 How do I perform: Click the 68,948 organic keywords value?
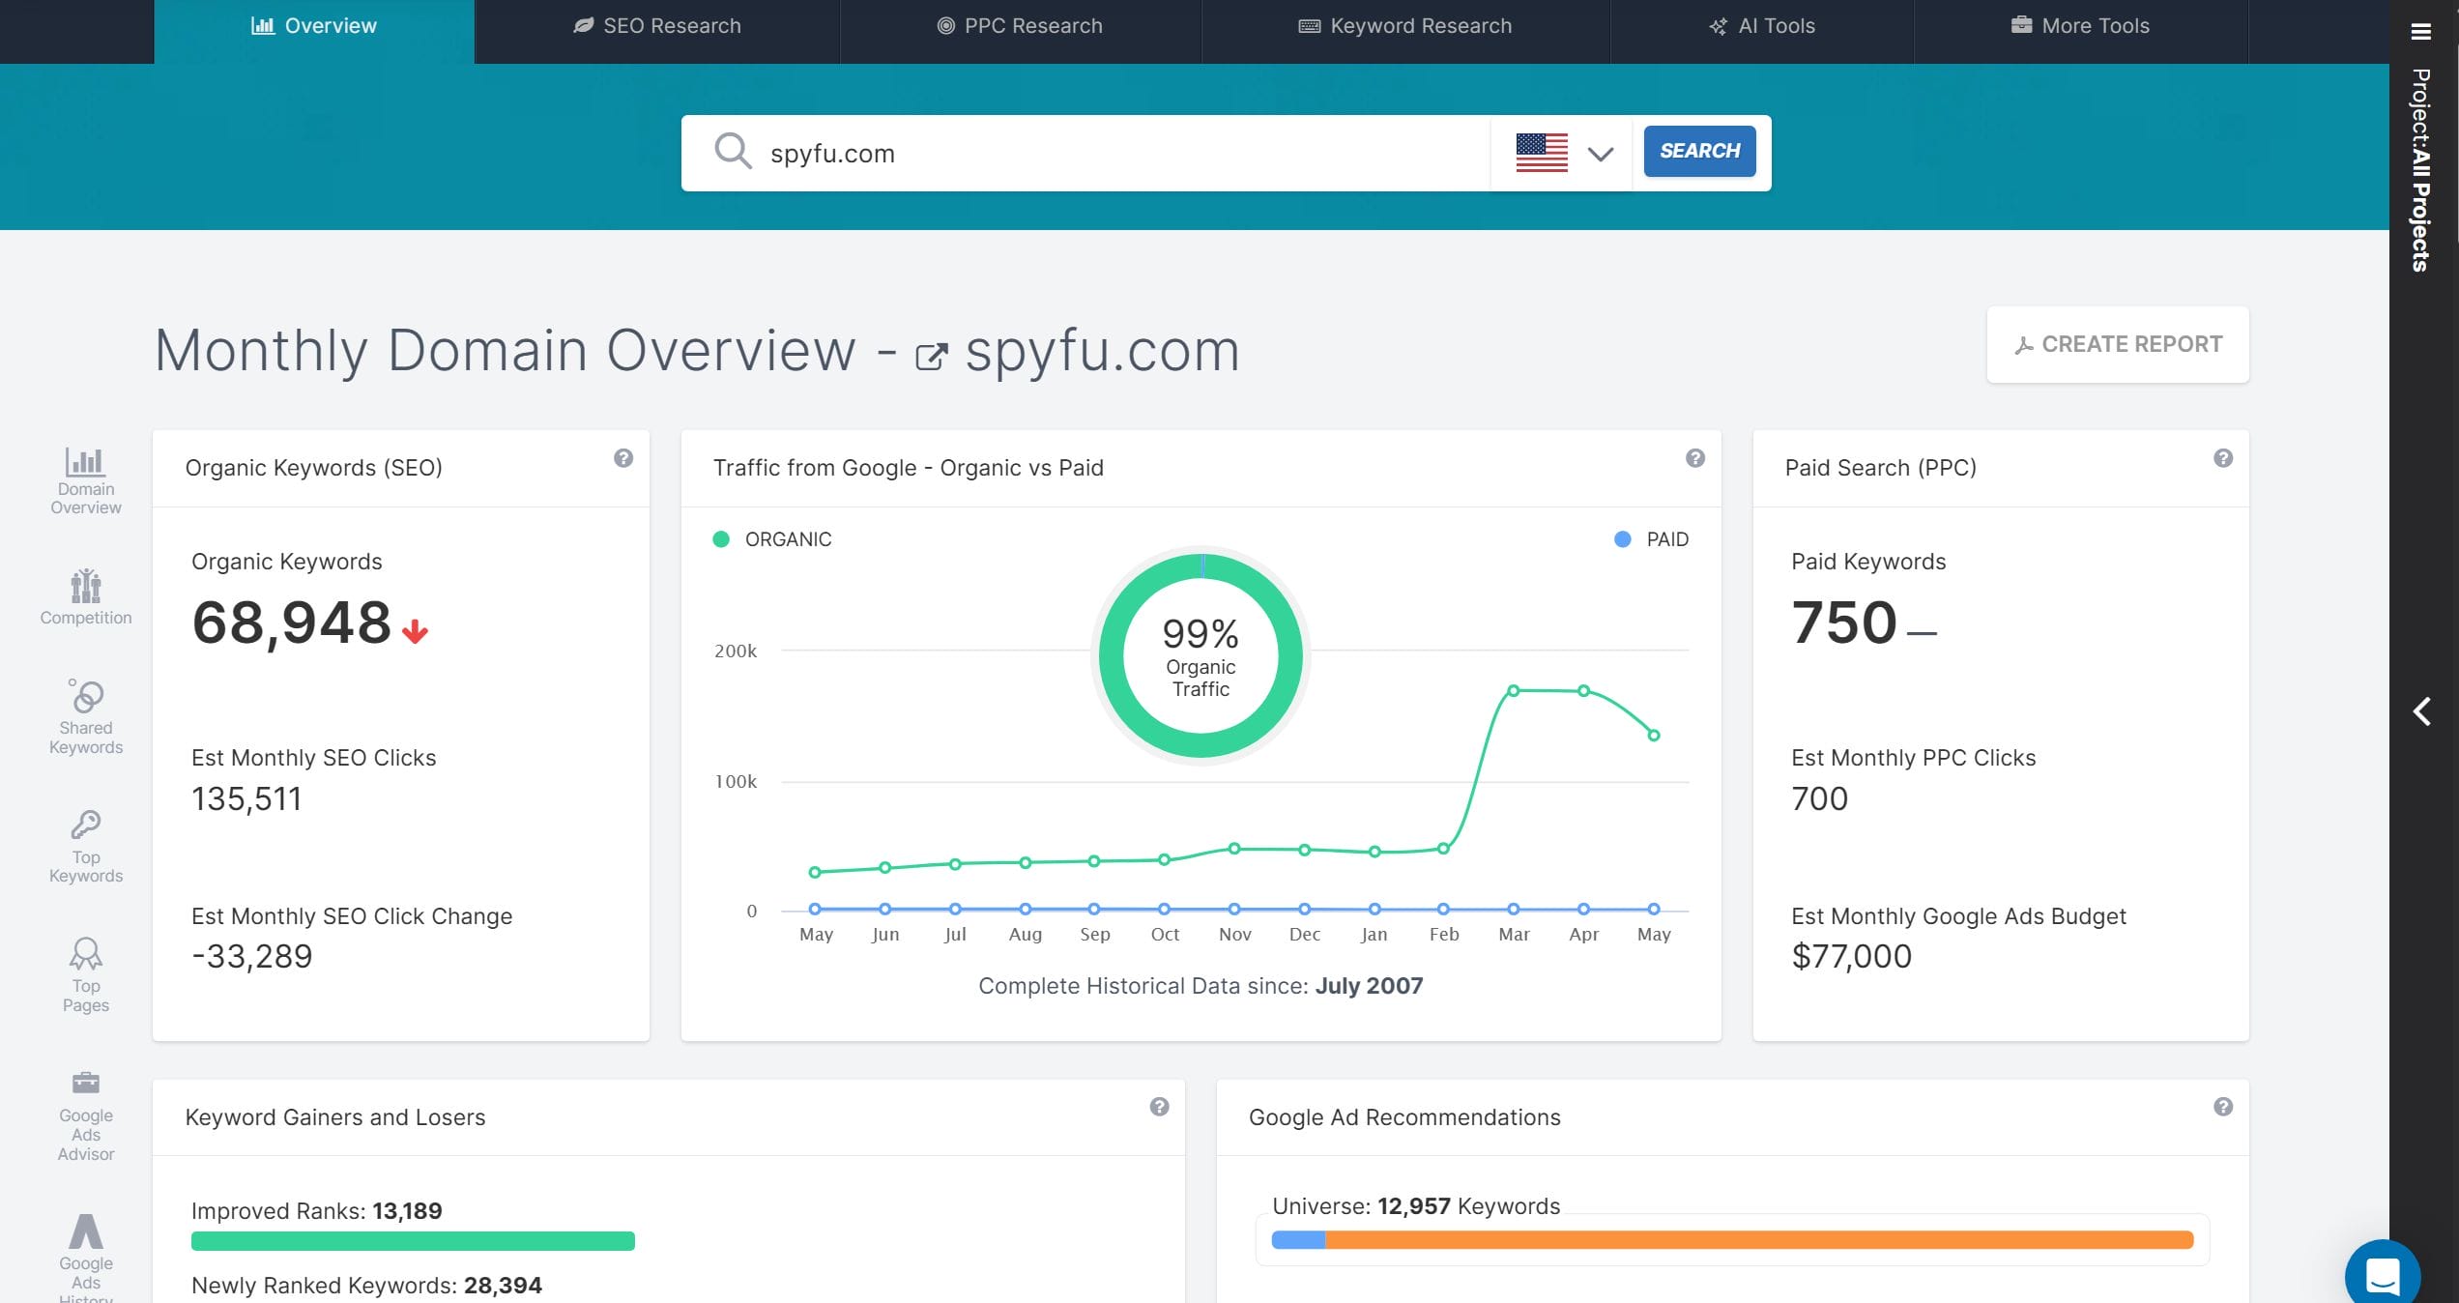291,622
